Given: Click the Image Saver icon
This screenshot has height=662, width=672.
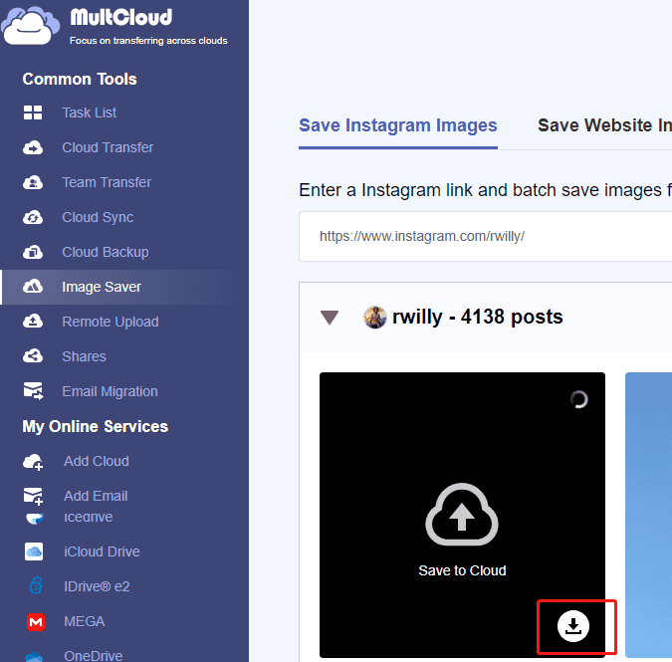Looking at the screenshot, I should pyautogui.click(x=33, y=287).
